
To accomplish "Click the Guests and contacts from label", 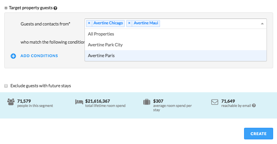I will [45, 24].
